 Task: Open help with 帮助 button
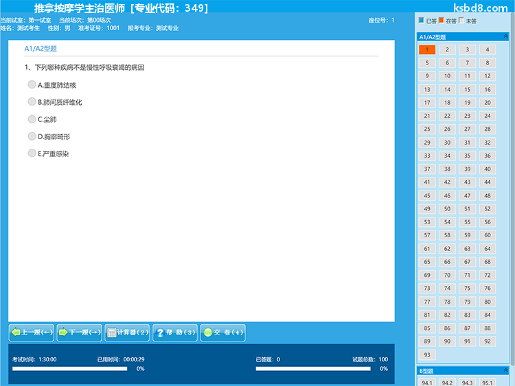coord(175,333)
